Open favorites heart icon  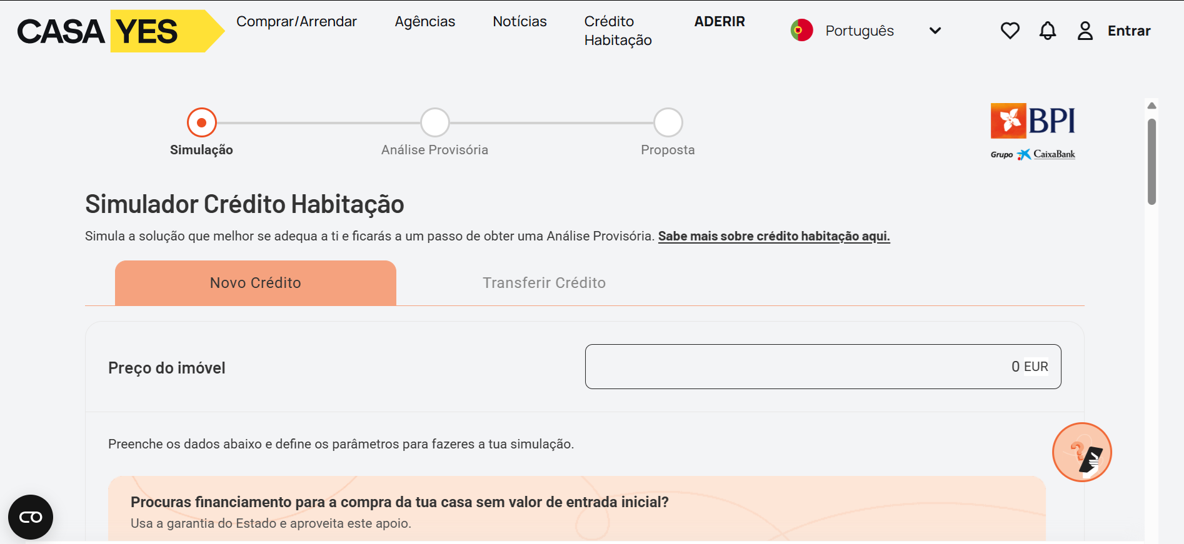(x=1010, y=31)
